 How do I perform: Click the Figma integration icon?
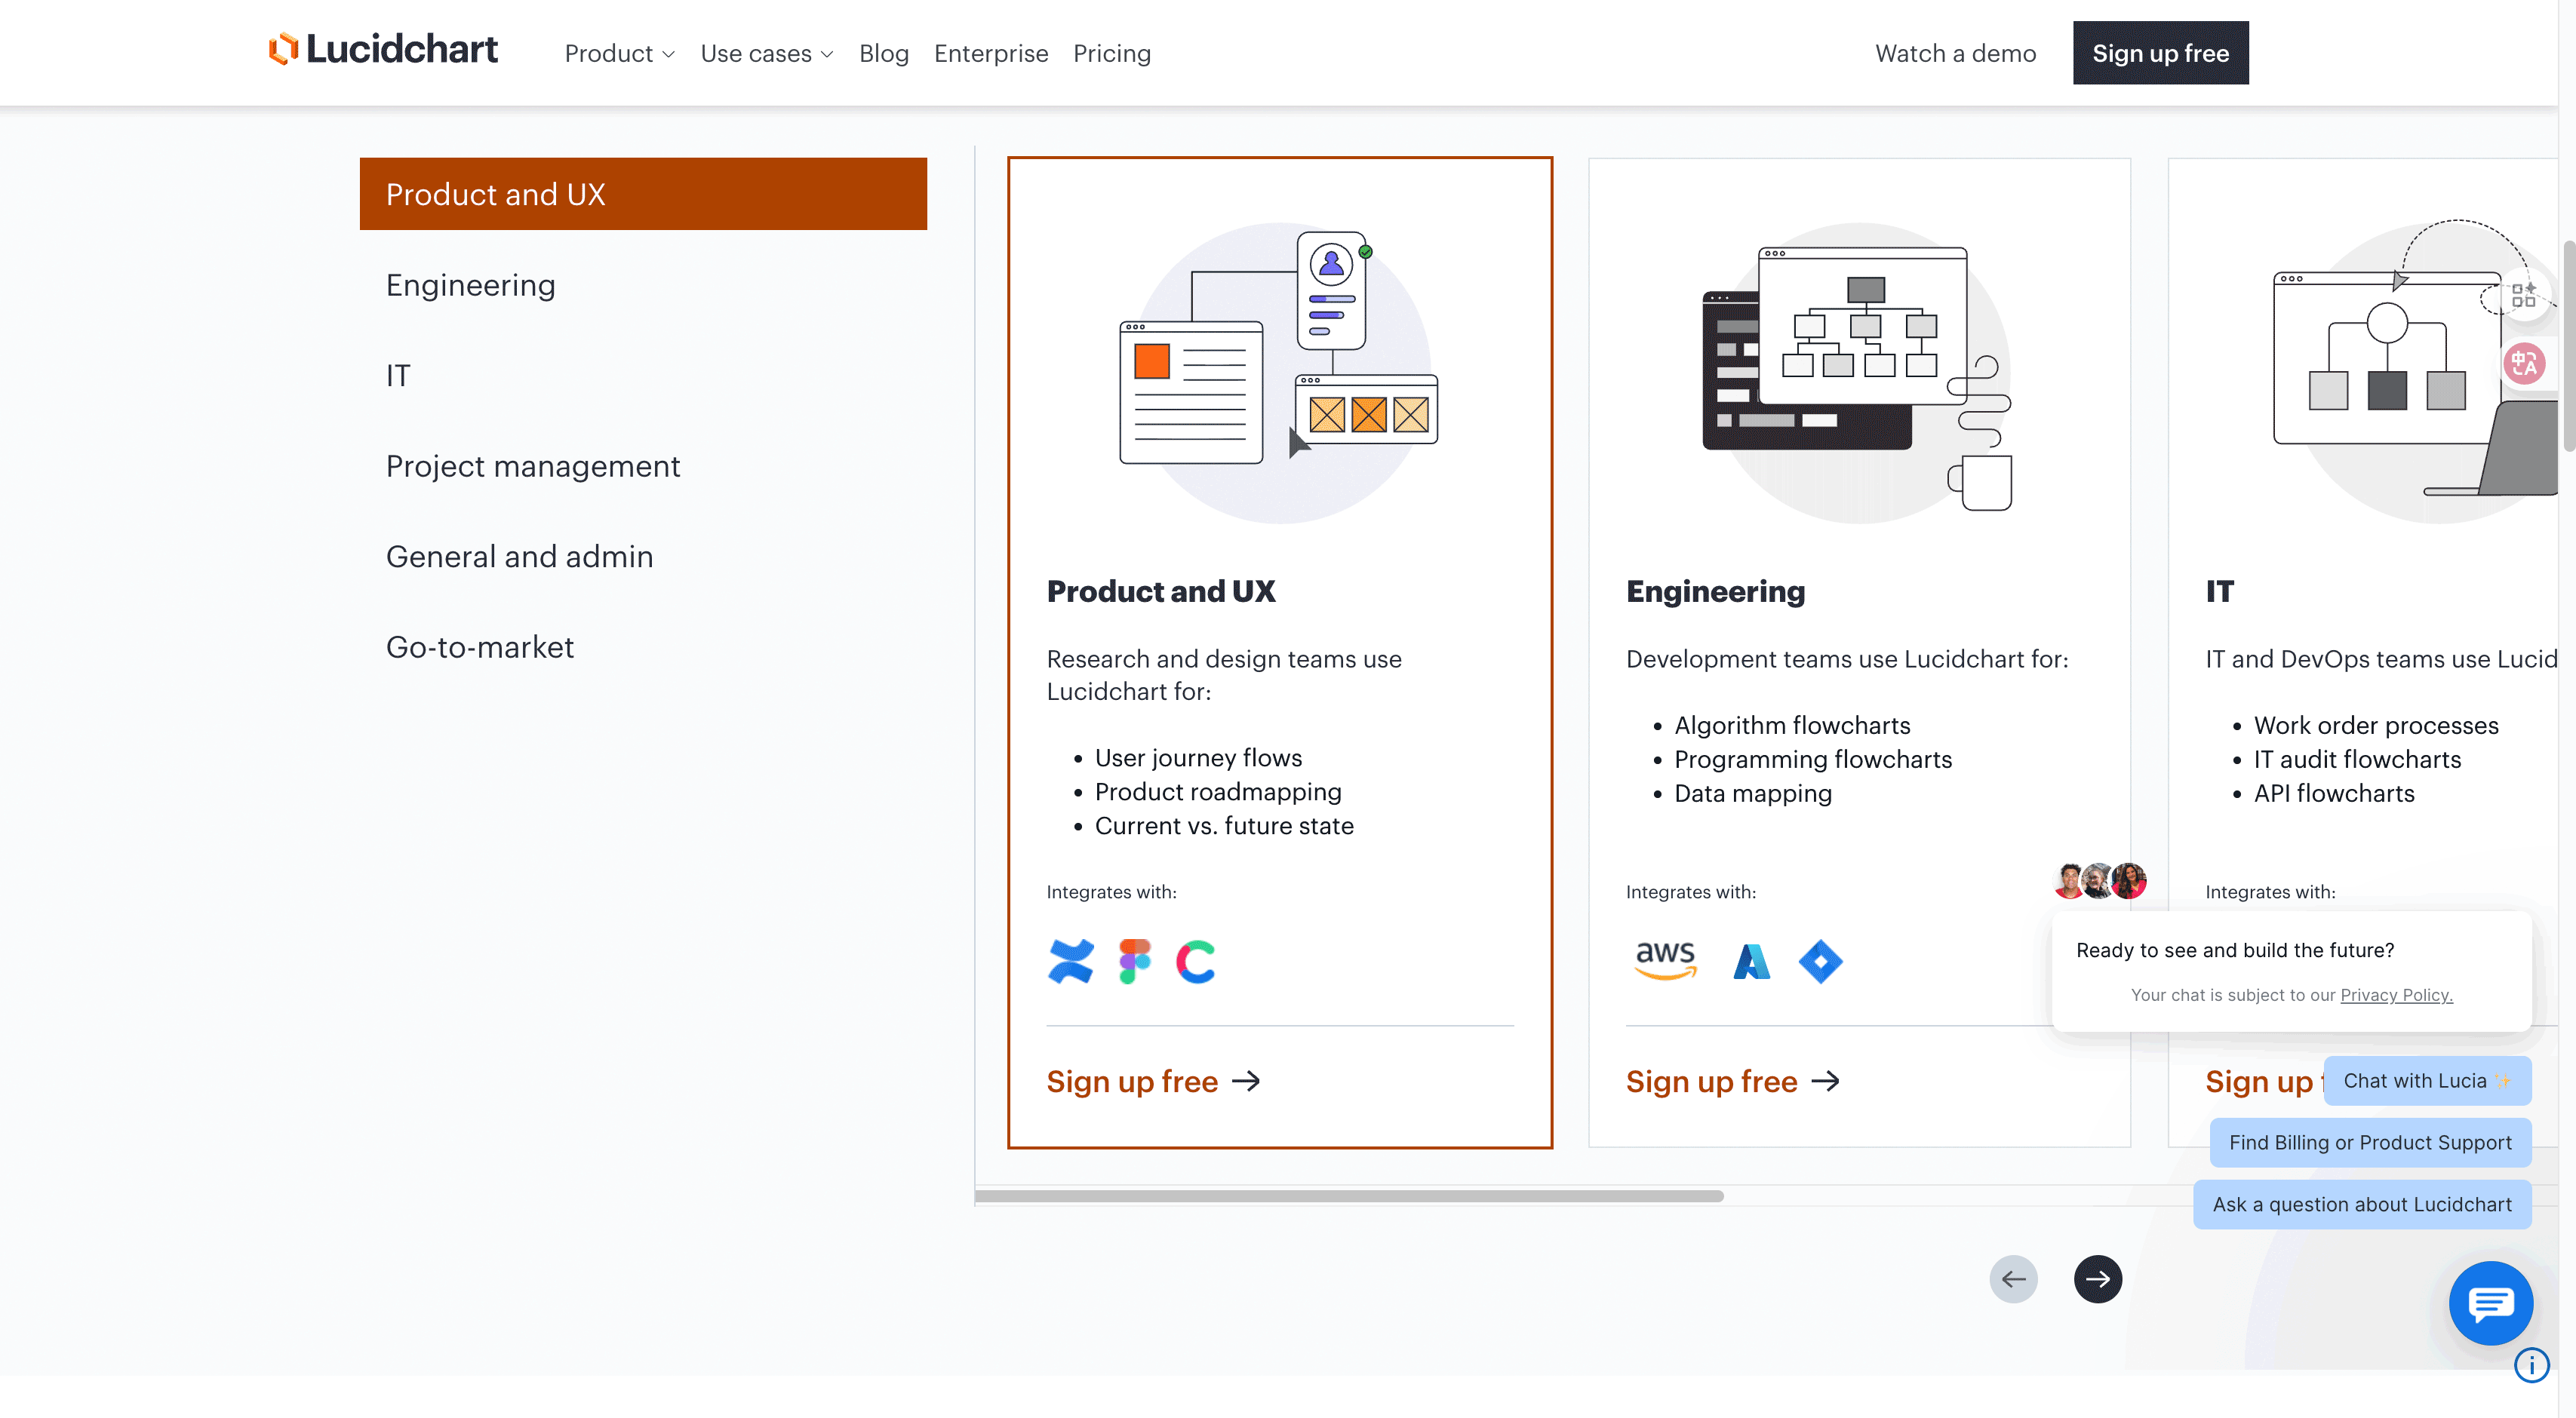[1134, 962]
